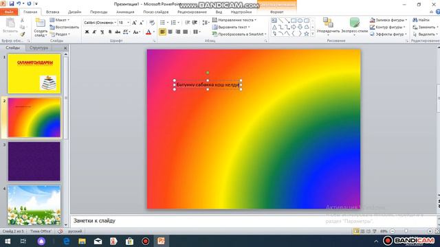
Task: Switch to the Анимация tab
Action: [x=125, y=12]
